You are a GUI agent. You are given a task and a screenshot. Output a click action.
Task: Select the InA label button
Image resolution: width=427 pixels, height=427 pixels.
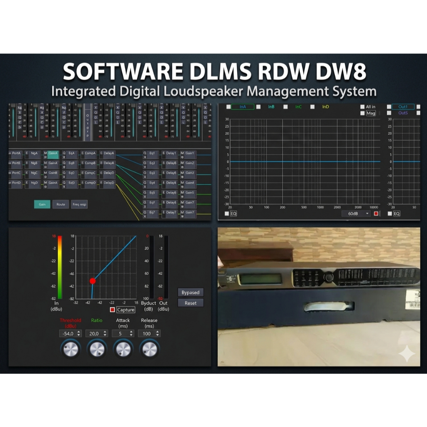243,107
